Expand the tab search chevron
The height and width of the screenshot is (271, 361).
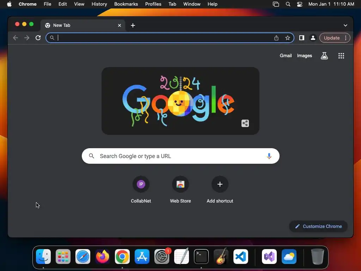point(345,25)
